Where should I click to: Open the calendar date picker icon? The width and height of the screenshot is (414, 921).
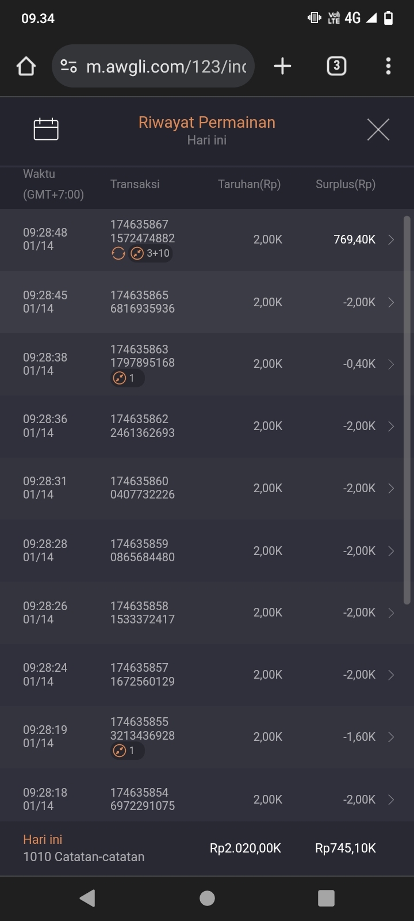coord(46,129)
